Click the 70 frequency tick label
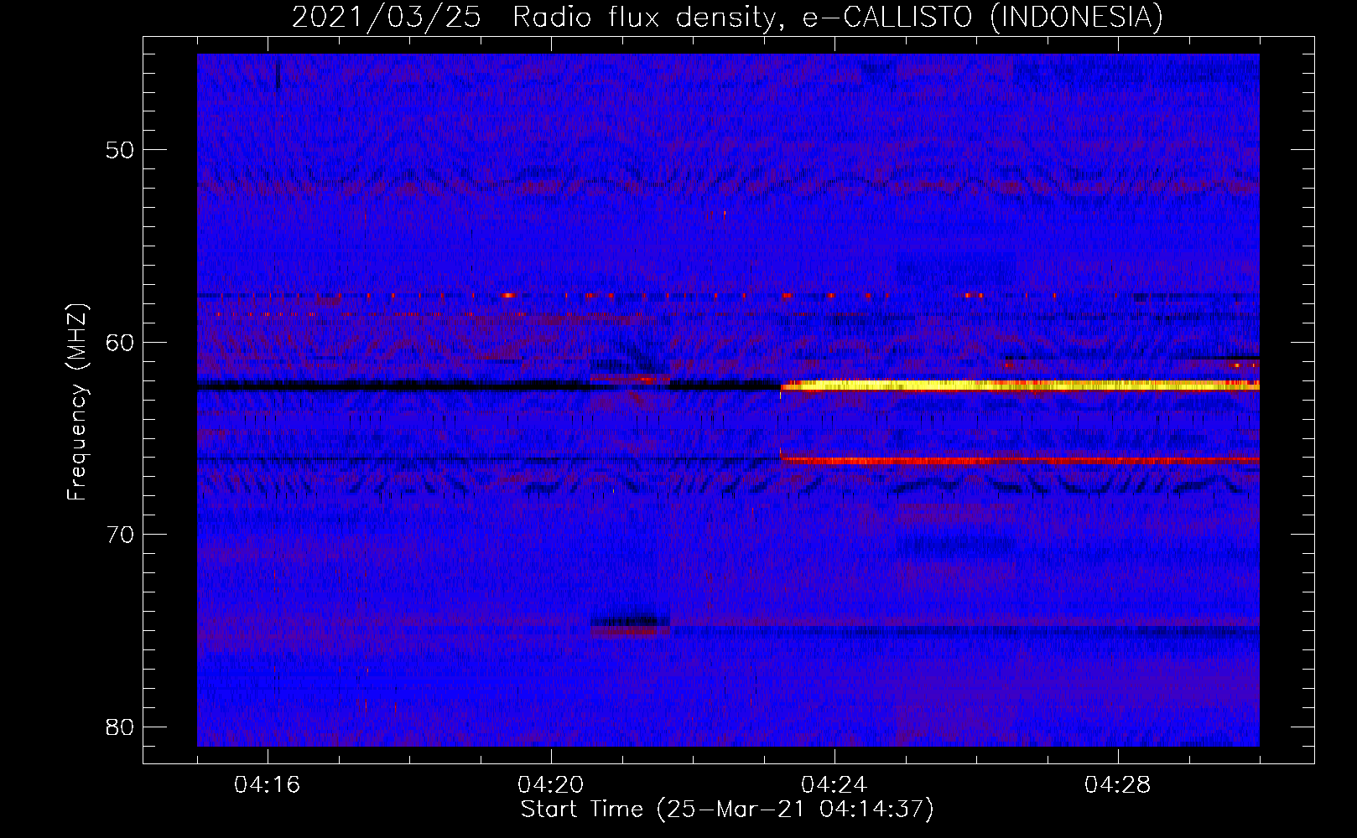The width and height of the screenshot is (1357, 838). pos(121,534)
